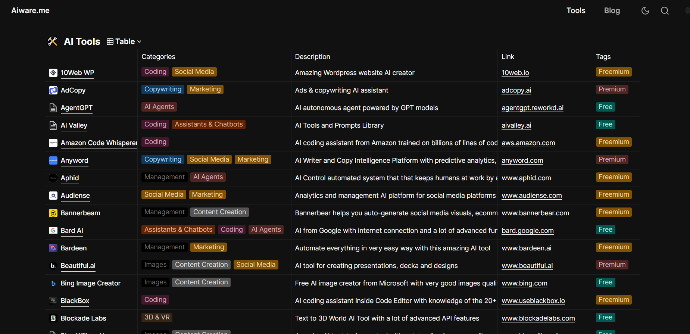
Task: Click the BlackBox logo icon
Action: 53,301
